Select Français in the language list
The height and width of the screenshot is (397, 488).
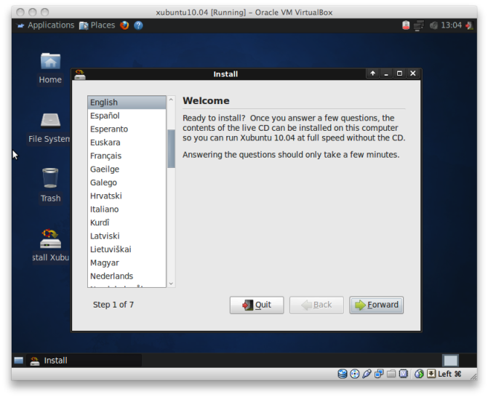click(x=127, y=156)
